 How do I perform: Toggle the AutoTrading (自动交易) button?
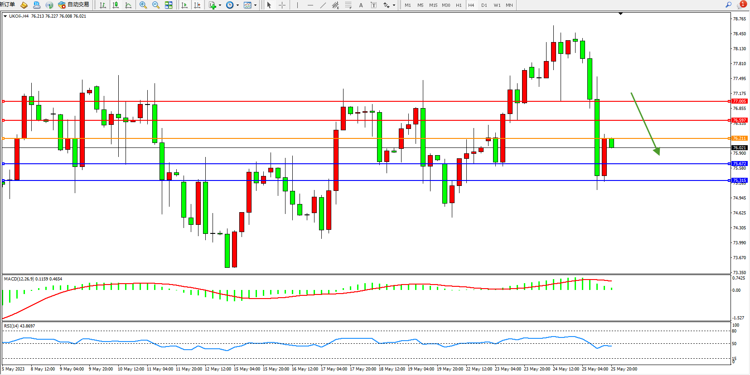click(74, 5)
